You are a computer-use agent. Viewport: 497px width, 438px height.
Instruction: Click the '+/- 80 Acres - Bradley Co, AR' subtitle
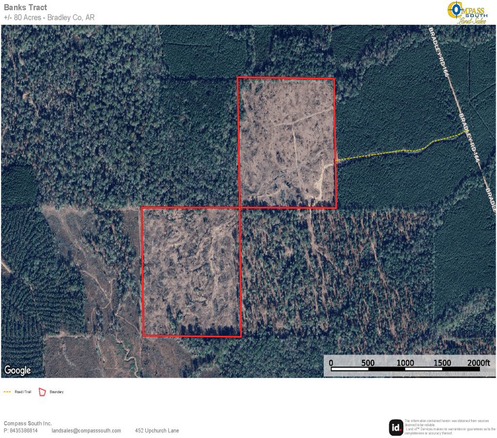(49, 17)
